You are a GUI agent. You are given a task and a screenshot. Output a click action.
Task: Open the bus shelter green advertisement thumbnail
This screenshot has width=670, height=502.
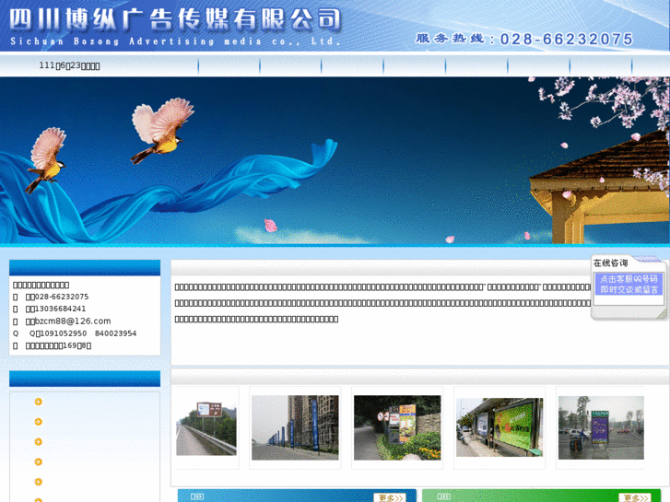click(500, 427)
